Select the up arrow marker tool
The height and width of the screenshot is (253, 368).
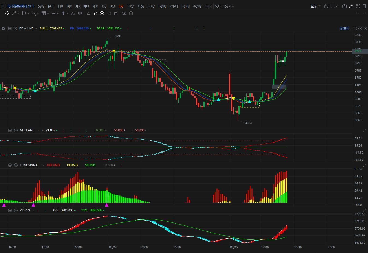[x=63, y=13]
